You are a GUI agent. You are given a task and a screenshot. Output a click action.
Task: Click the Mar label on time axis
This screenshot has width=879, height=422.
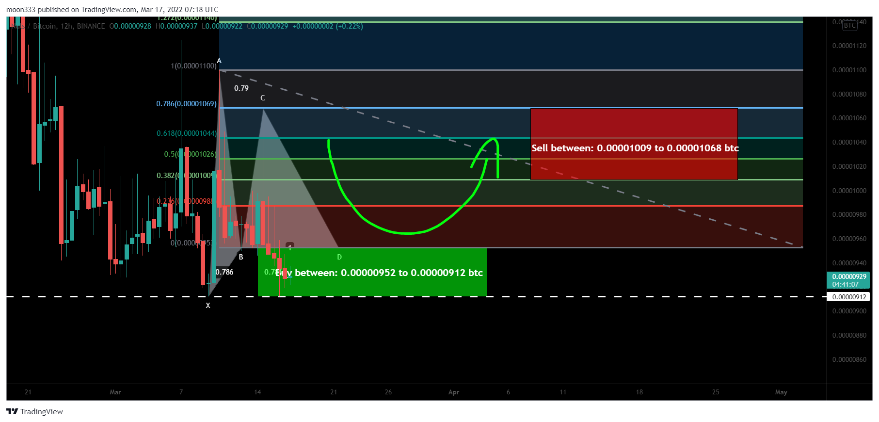coord(115,392)
